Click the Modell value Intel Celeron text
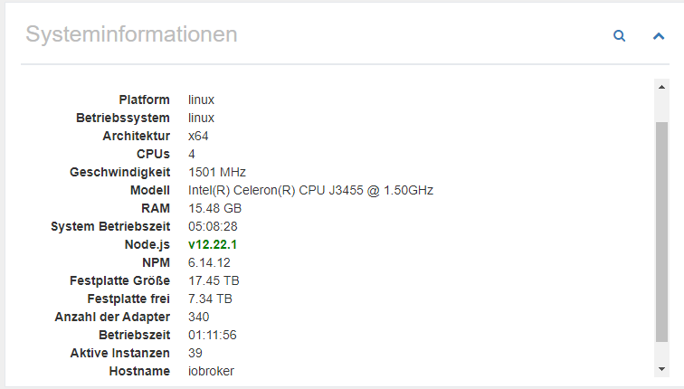 click(x=310, y=191)
